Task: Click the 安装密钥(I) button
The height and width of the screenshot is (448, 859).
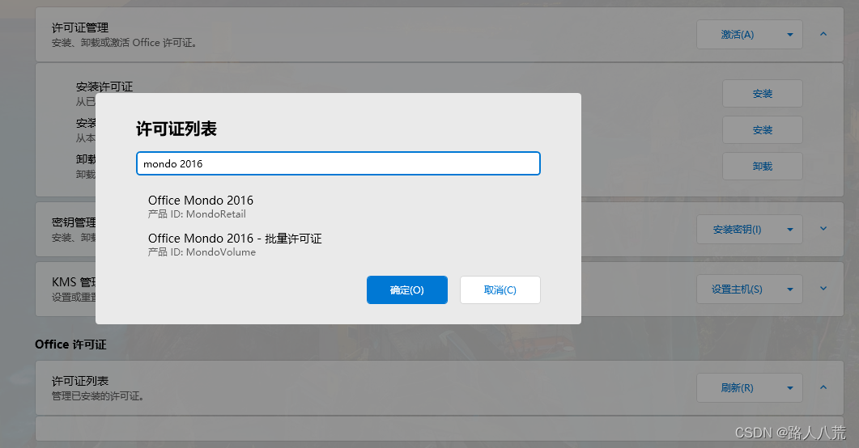Action: (x=738, y=229)
